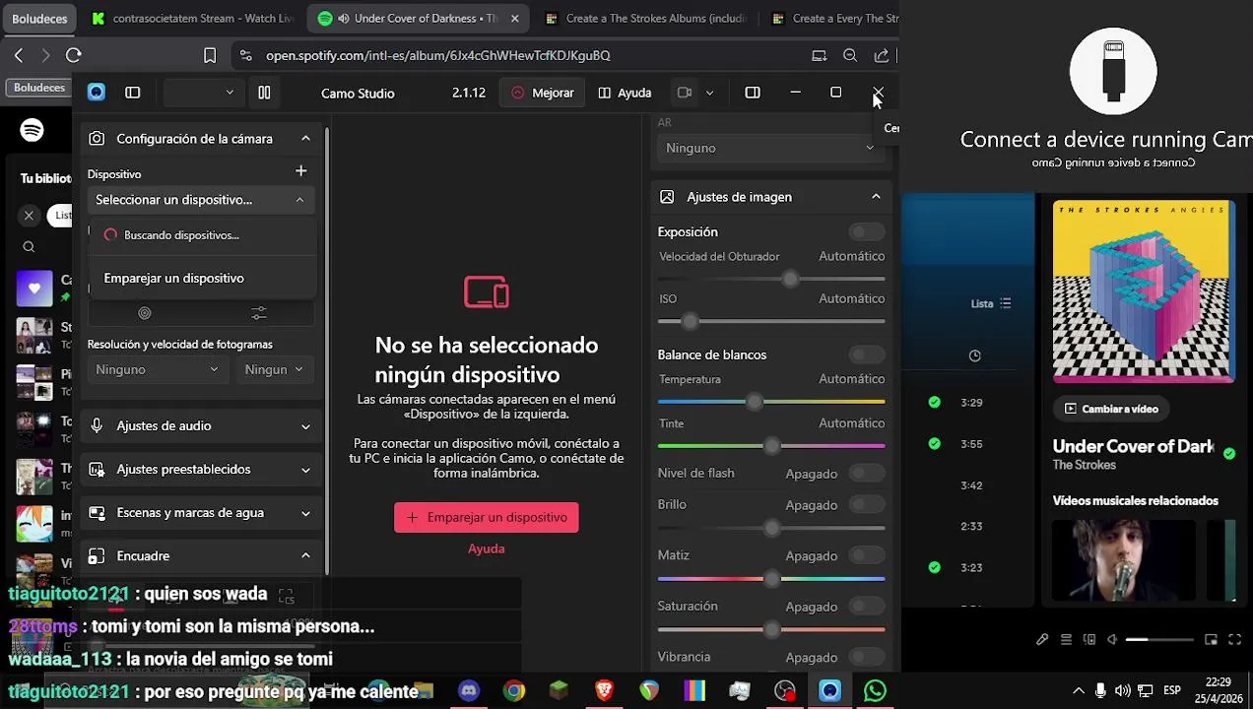Click the microphone icon in system tray
The height and width of the screenshot is (709, 1253).
pyautogui.click(x=1100, y=690)
